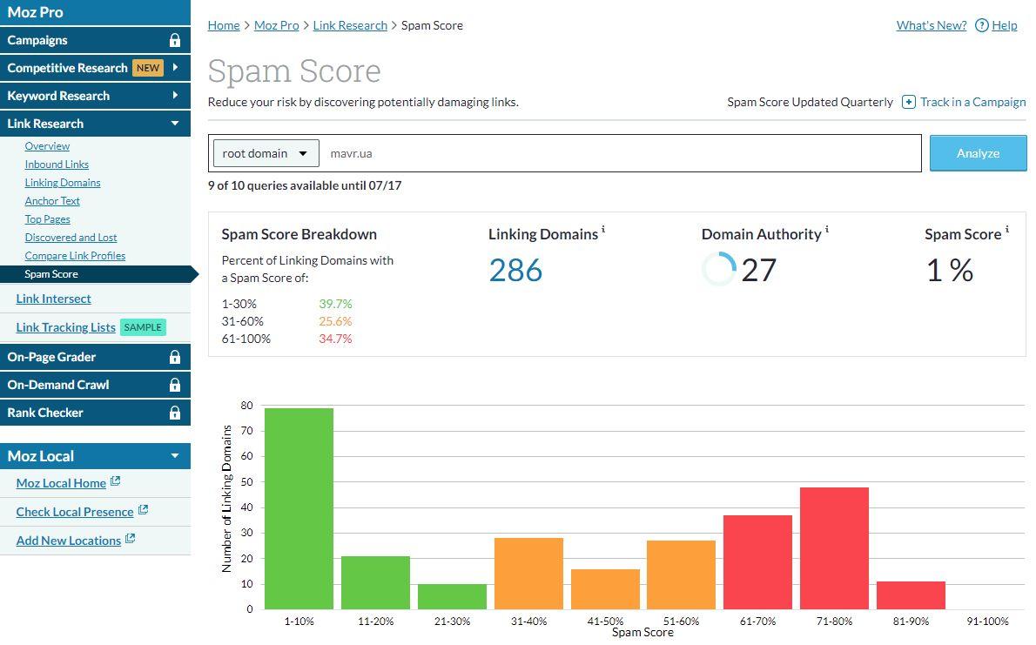
Task: Click the info icon next to Domain Authority
Action: point(826,229)
